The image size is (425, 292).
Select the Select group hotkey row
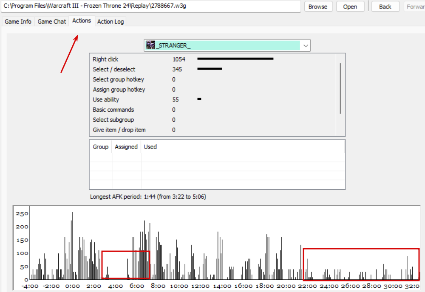213,79
